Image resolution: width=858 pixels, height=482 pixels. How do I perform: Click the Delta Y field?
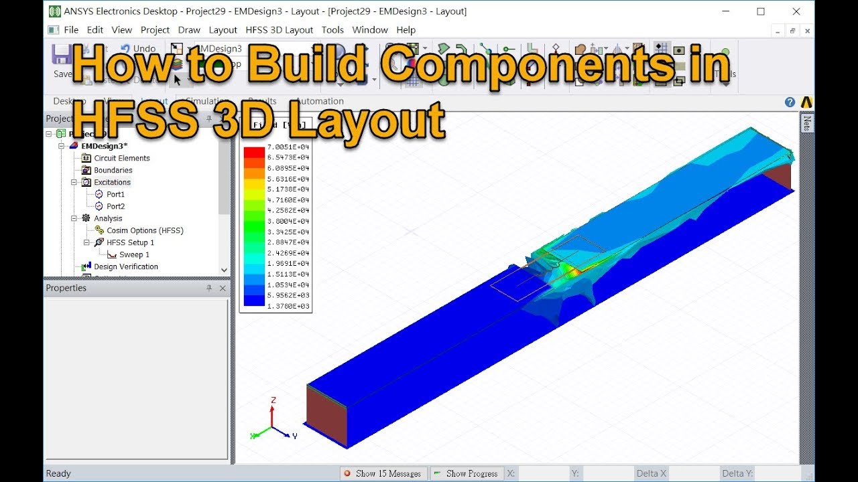tap(778, 473)
